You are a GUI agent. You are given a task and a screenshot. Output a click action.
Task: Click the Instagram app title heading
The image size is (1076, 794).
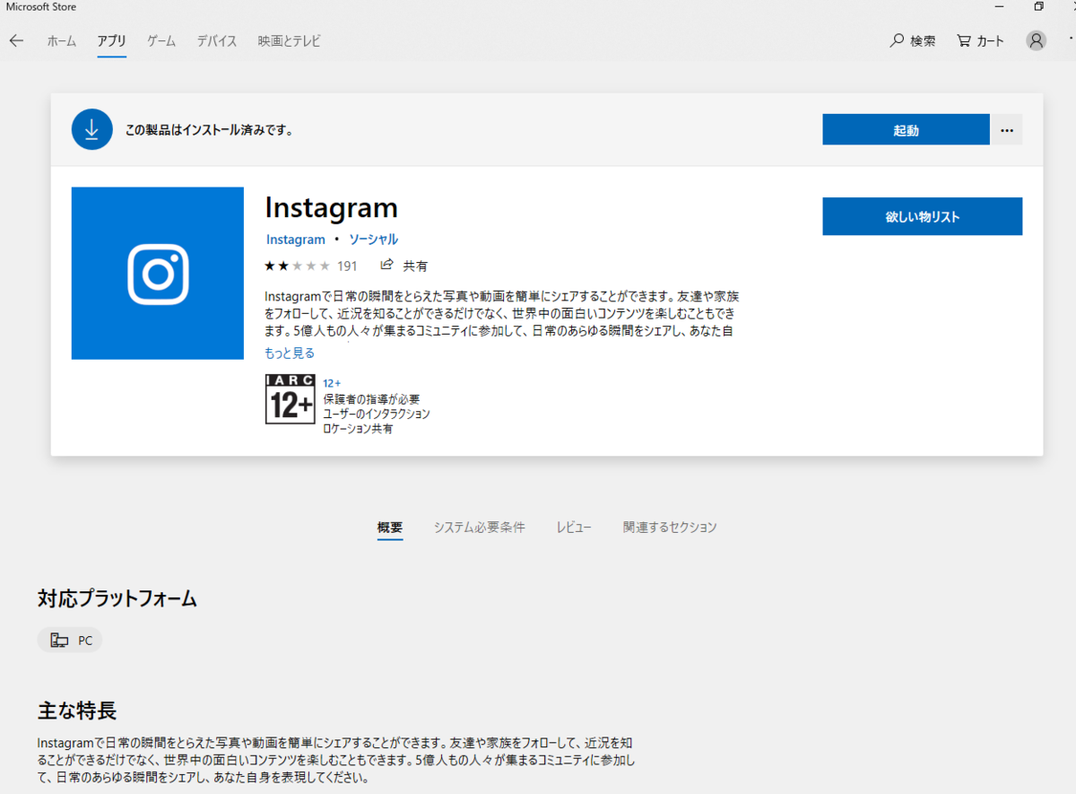coord(331,207)
